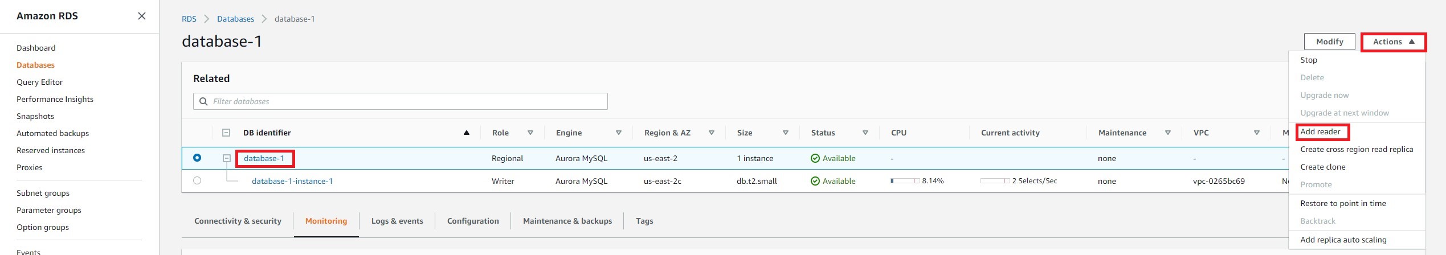
Task: Collapse the database-1 cluster tree node
Action: click(226, 158)
